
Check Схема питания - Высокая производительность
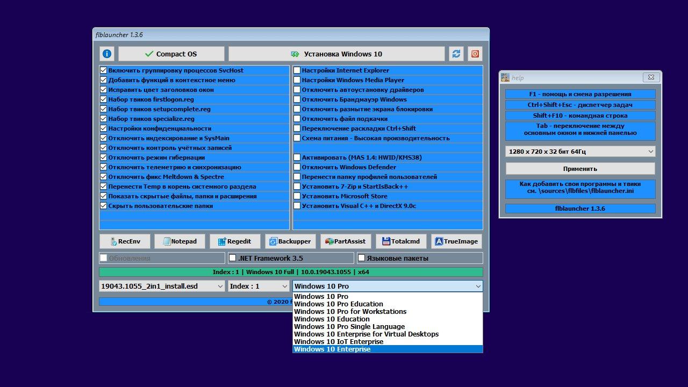297,138
